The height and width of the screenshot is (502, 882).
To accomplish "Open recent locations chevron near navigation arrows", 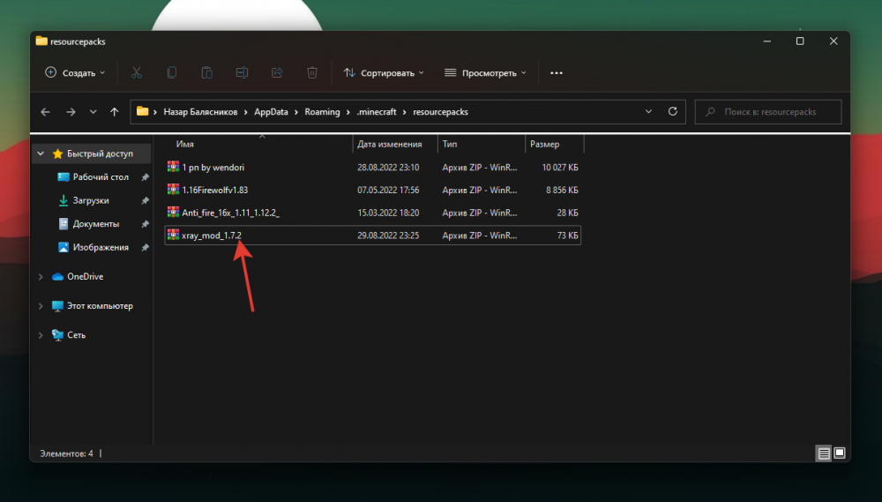I will [x=93, y=112].
